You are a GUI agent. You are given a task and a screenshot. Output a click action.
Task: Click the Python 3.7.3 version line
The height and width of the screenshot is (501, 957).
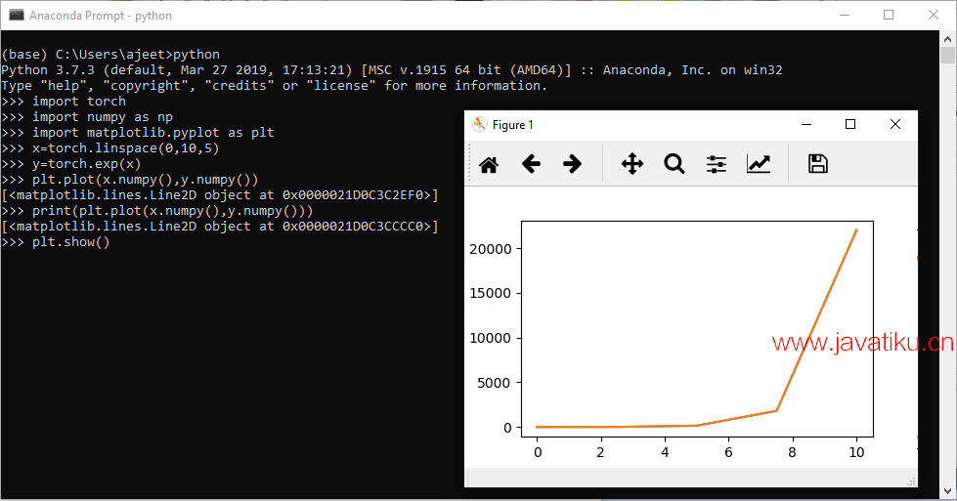click(392, 70)
